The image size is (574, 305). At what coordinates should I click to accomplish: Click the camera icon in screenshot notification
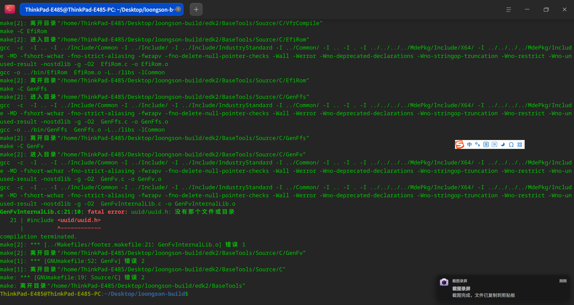coord(444,282)
